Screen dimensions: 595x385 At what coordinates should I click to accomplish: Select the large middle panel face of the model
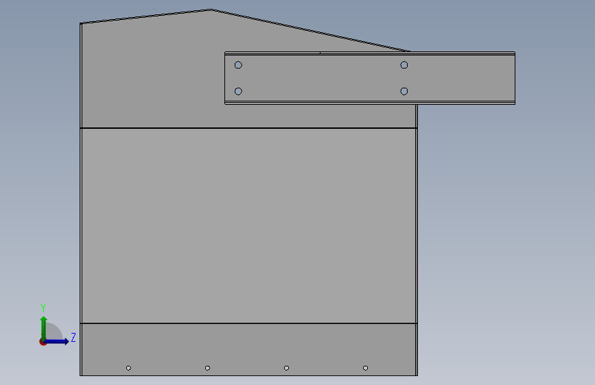pyautogui.click(x=248, y=226)
